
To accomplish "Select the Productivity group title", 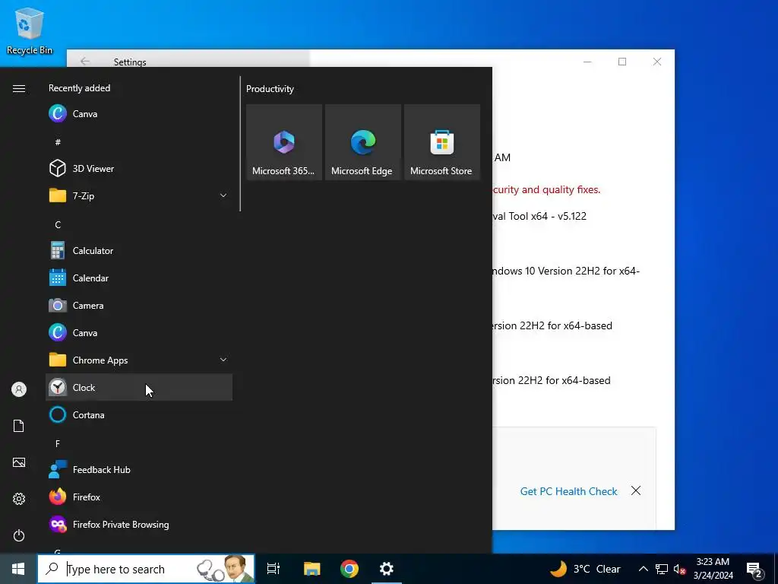I will coord(270,89).
